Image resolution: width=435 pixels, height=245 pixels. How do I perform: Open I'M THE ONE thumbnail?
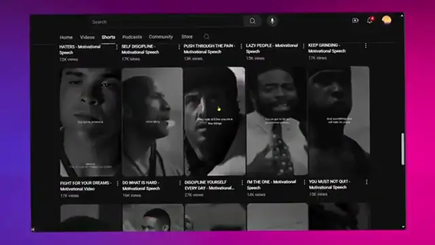(277, 121)
